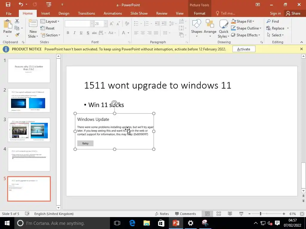Viewport: 306px width, 229px height.
Task: Open the Animations tab
Action: click(x=113, y=13)
